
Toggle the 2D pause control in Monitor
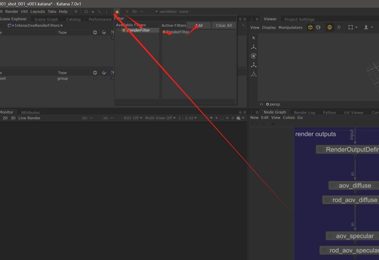pos(91,118)
